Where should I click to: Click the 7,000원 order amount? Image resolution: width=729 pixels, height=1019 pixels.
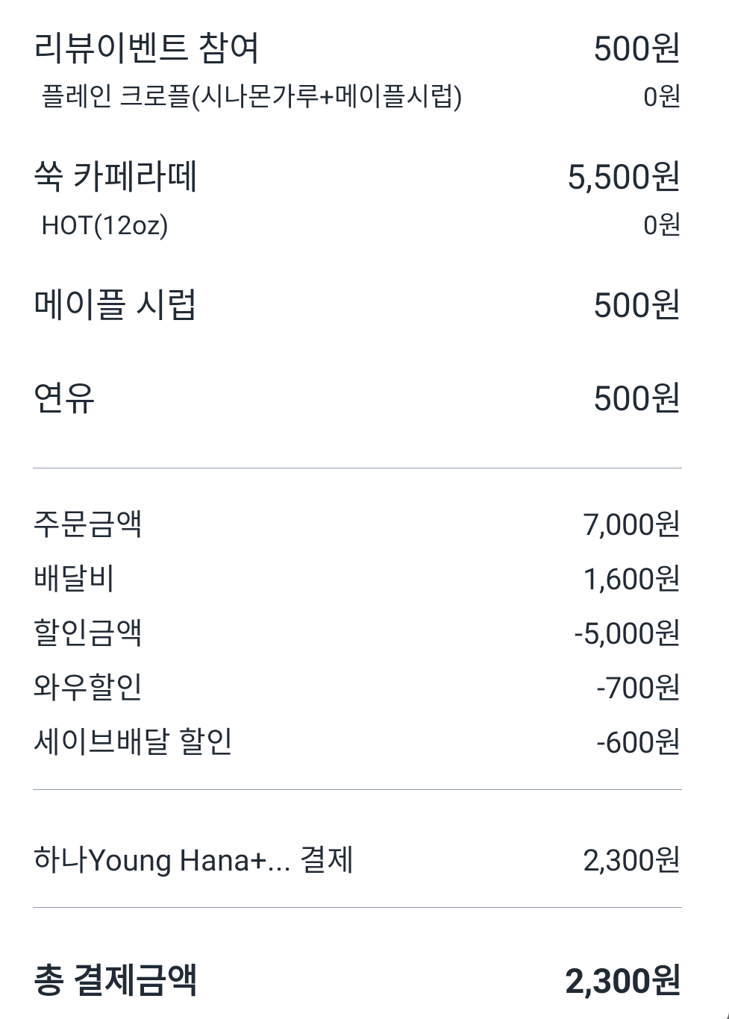tap(631, 524)
